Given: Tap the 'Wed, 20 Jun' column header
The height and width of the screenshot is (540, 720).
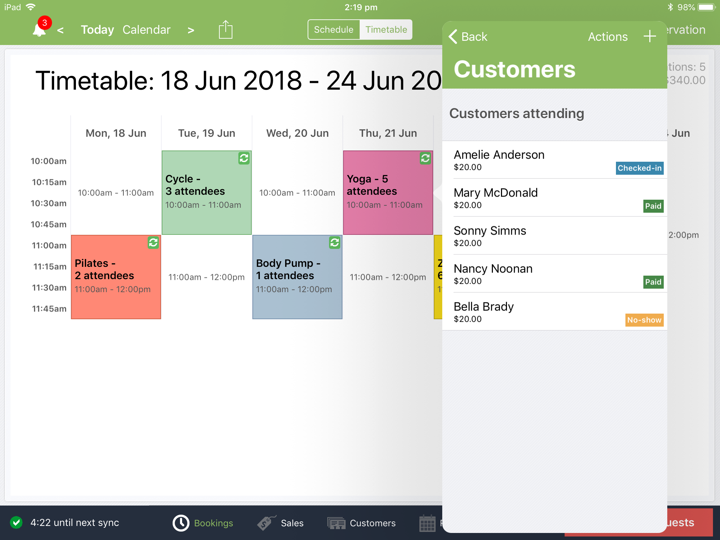Looking at the screenshot, I should pyautogui.click(x=297, y=133).
